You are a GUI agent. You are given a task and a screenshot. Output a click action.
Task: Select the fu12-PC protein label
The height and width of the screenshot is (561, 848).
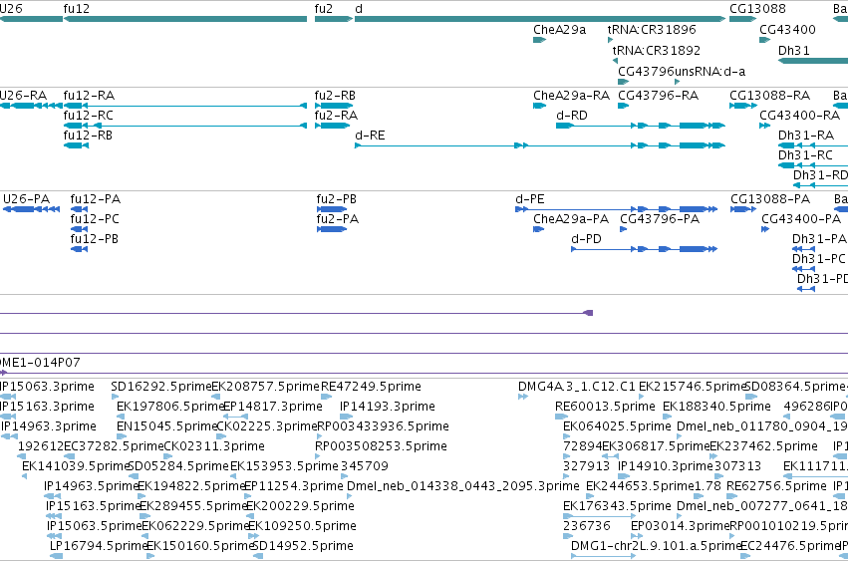[x=95, y=219]
